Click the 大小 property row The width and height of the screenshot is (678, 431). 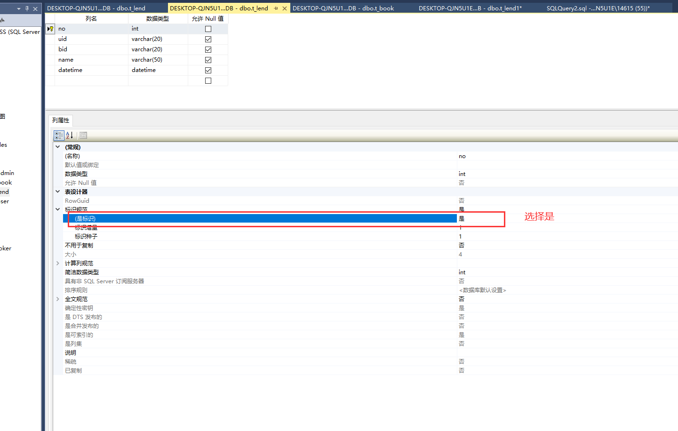click(x=370, y=255)
